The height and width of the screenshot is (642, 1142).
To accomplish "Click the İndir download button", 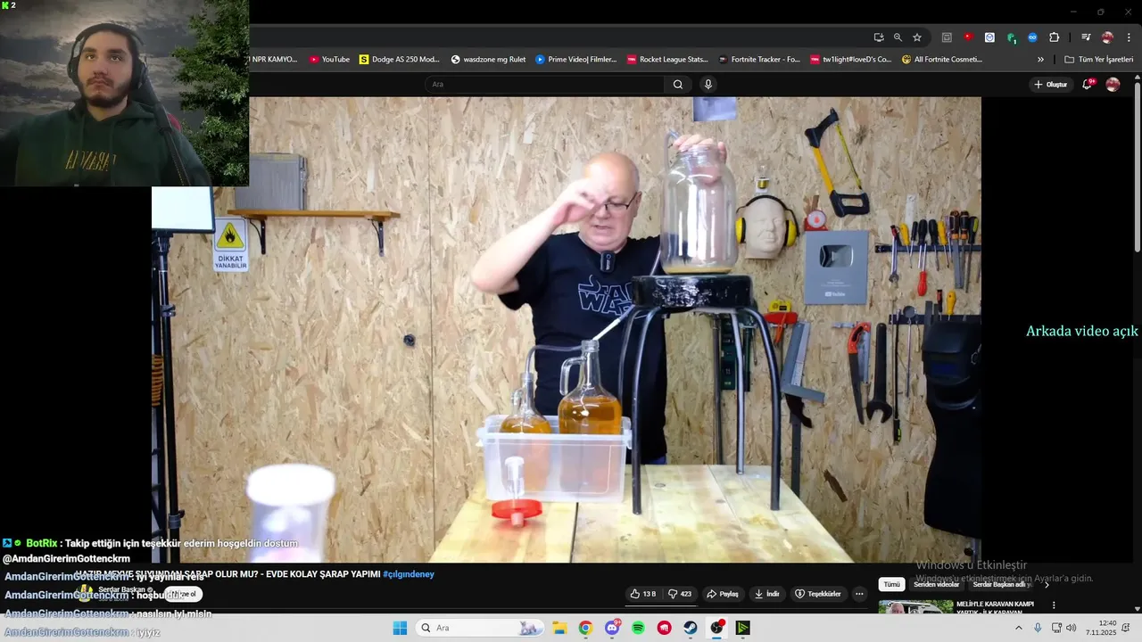I will click(x=766, y=594).
